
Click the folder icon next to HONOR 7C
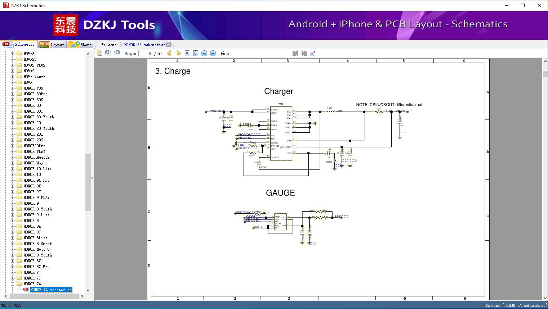coord(19,278)
